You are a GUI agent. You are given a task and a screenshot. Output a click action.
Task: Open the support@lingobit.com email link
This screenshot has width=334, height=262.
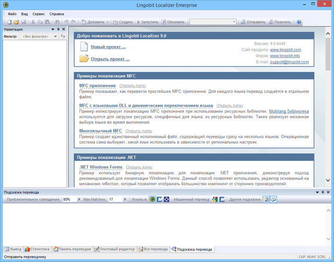click(290, 62)
